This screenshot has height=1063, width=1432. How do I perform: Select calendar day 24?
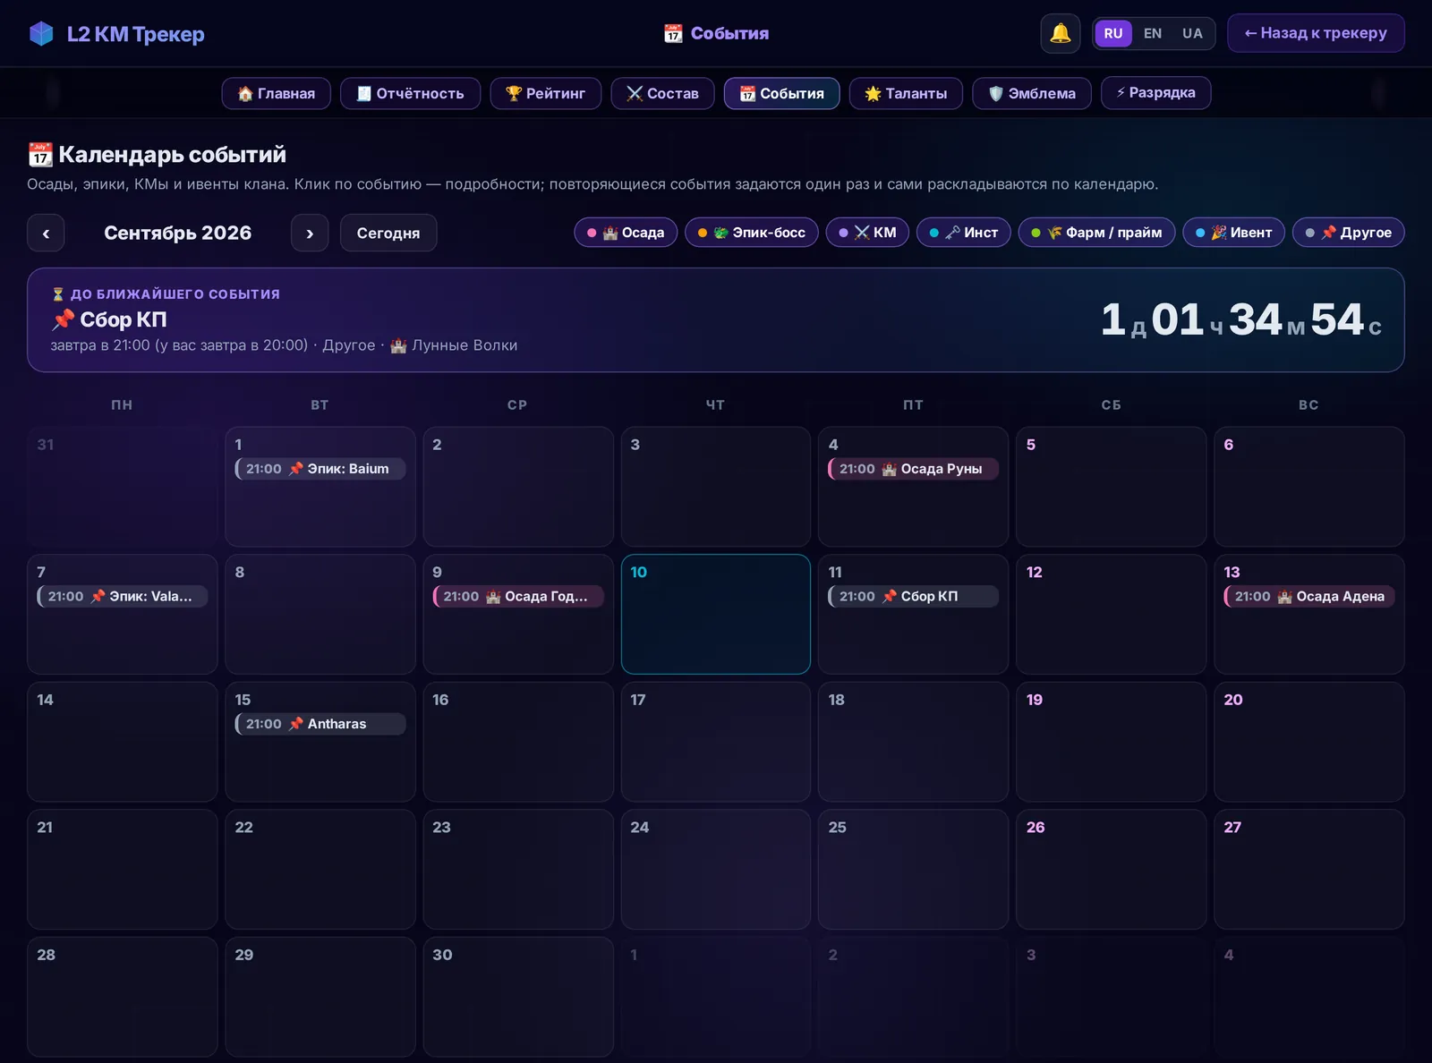tap(715, 869)
